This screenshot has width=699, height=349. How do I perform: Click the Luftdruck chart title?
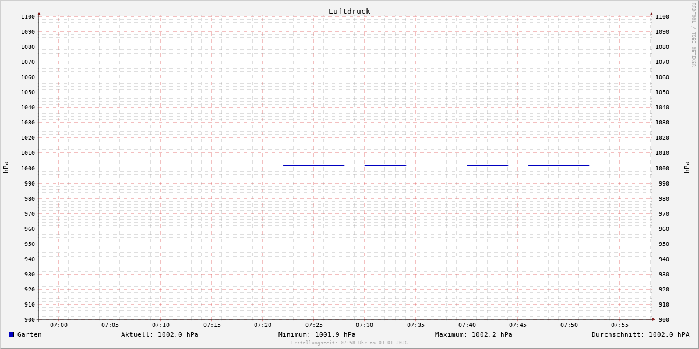pos(349,11)
